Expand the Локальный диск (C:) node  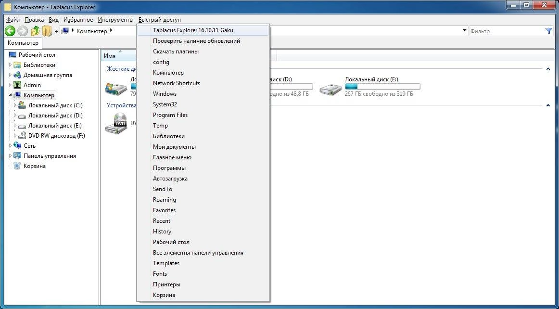coord(15,105)
